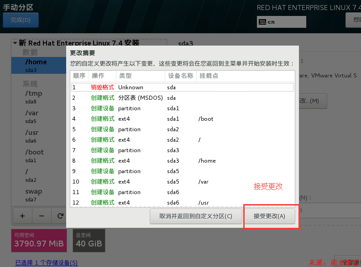The image size is (361, 267).
Task: Click the remove mount point minus icon
Action: click(42, 216)
